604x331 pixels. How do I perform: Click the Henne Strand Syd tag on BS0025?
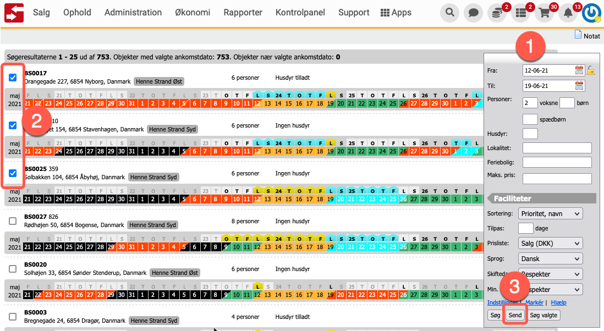153,177
